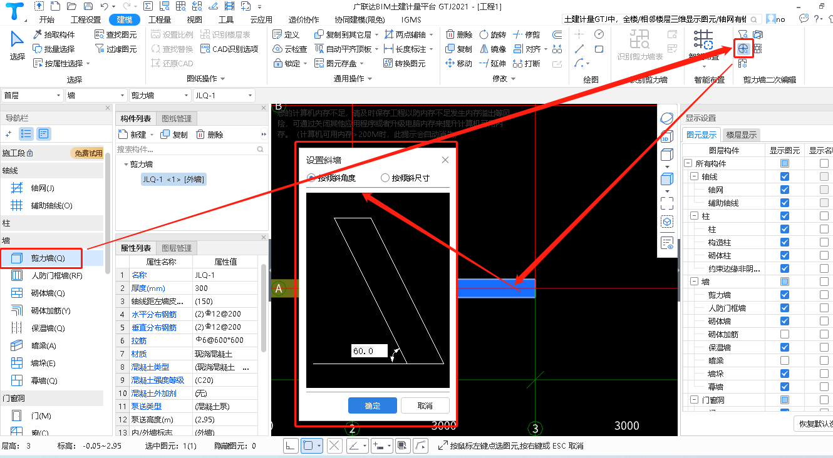Click 恢复默认设置 button
Viewport: 833px width, 458px height.
click(x=813, y=424)
